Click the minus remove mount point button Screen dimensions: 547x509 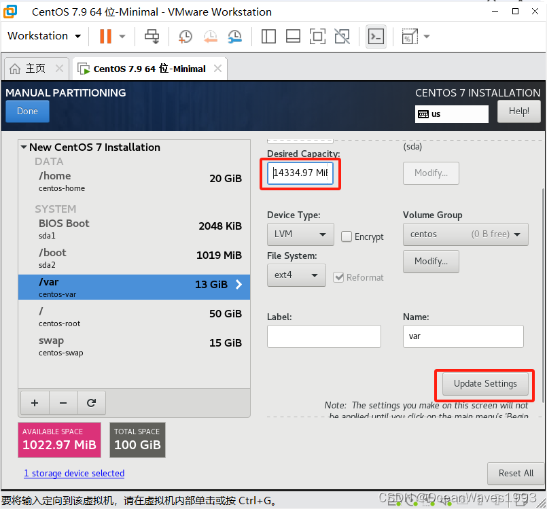[x=63, y=403]
